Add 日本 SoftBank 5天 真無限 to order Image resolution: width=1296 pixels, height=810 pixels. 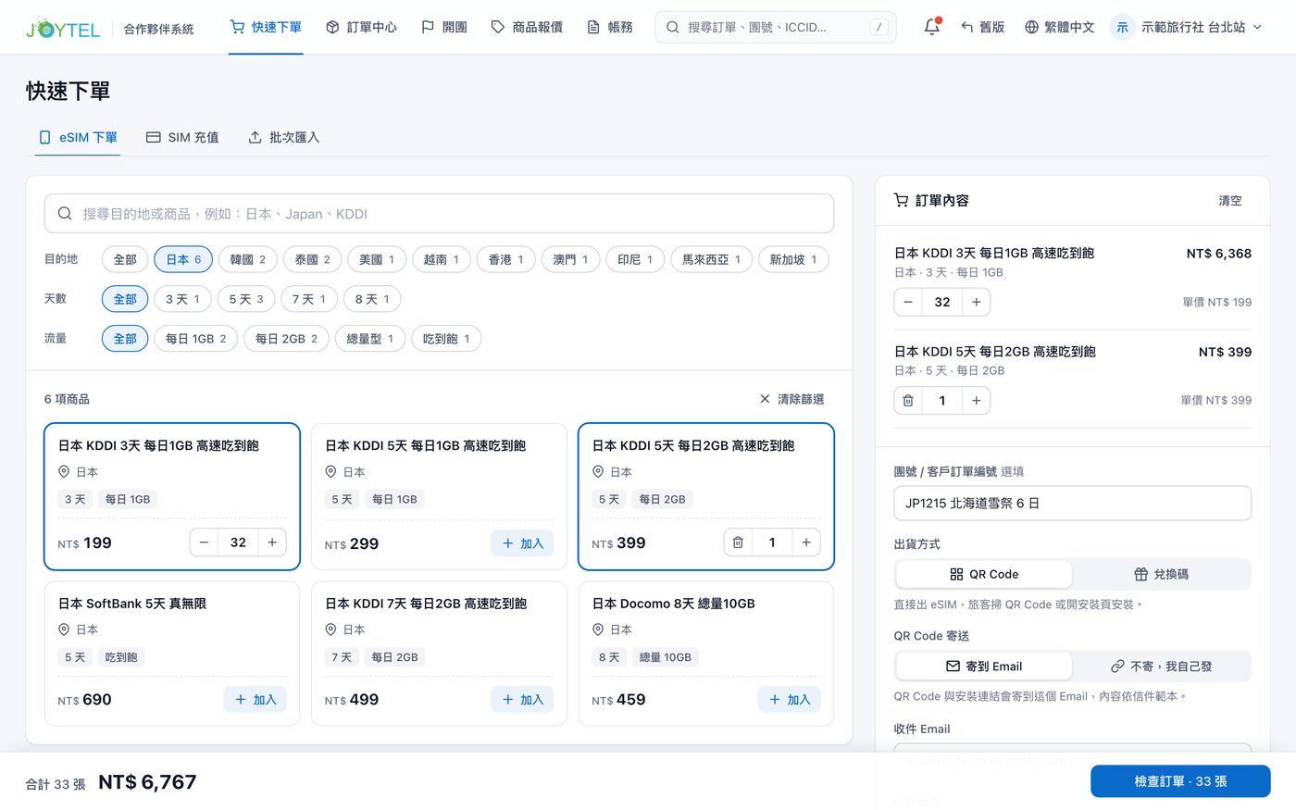(255, 700)
